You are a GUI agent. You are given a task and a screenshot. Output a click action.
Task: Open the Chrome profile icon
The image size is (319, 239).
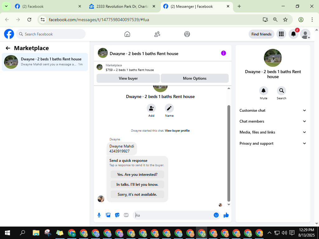(301, 20)
